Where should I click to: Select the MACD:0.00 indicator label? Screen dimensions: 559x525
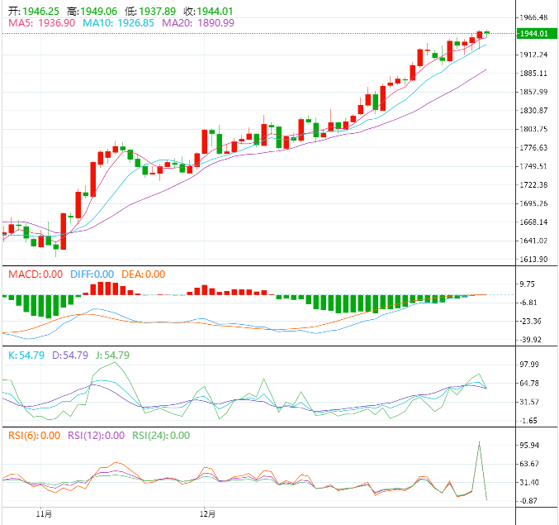(36, 274)
